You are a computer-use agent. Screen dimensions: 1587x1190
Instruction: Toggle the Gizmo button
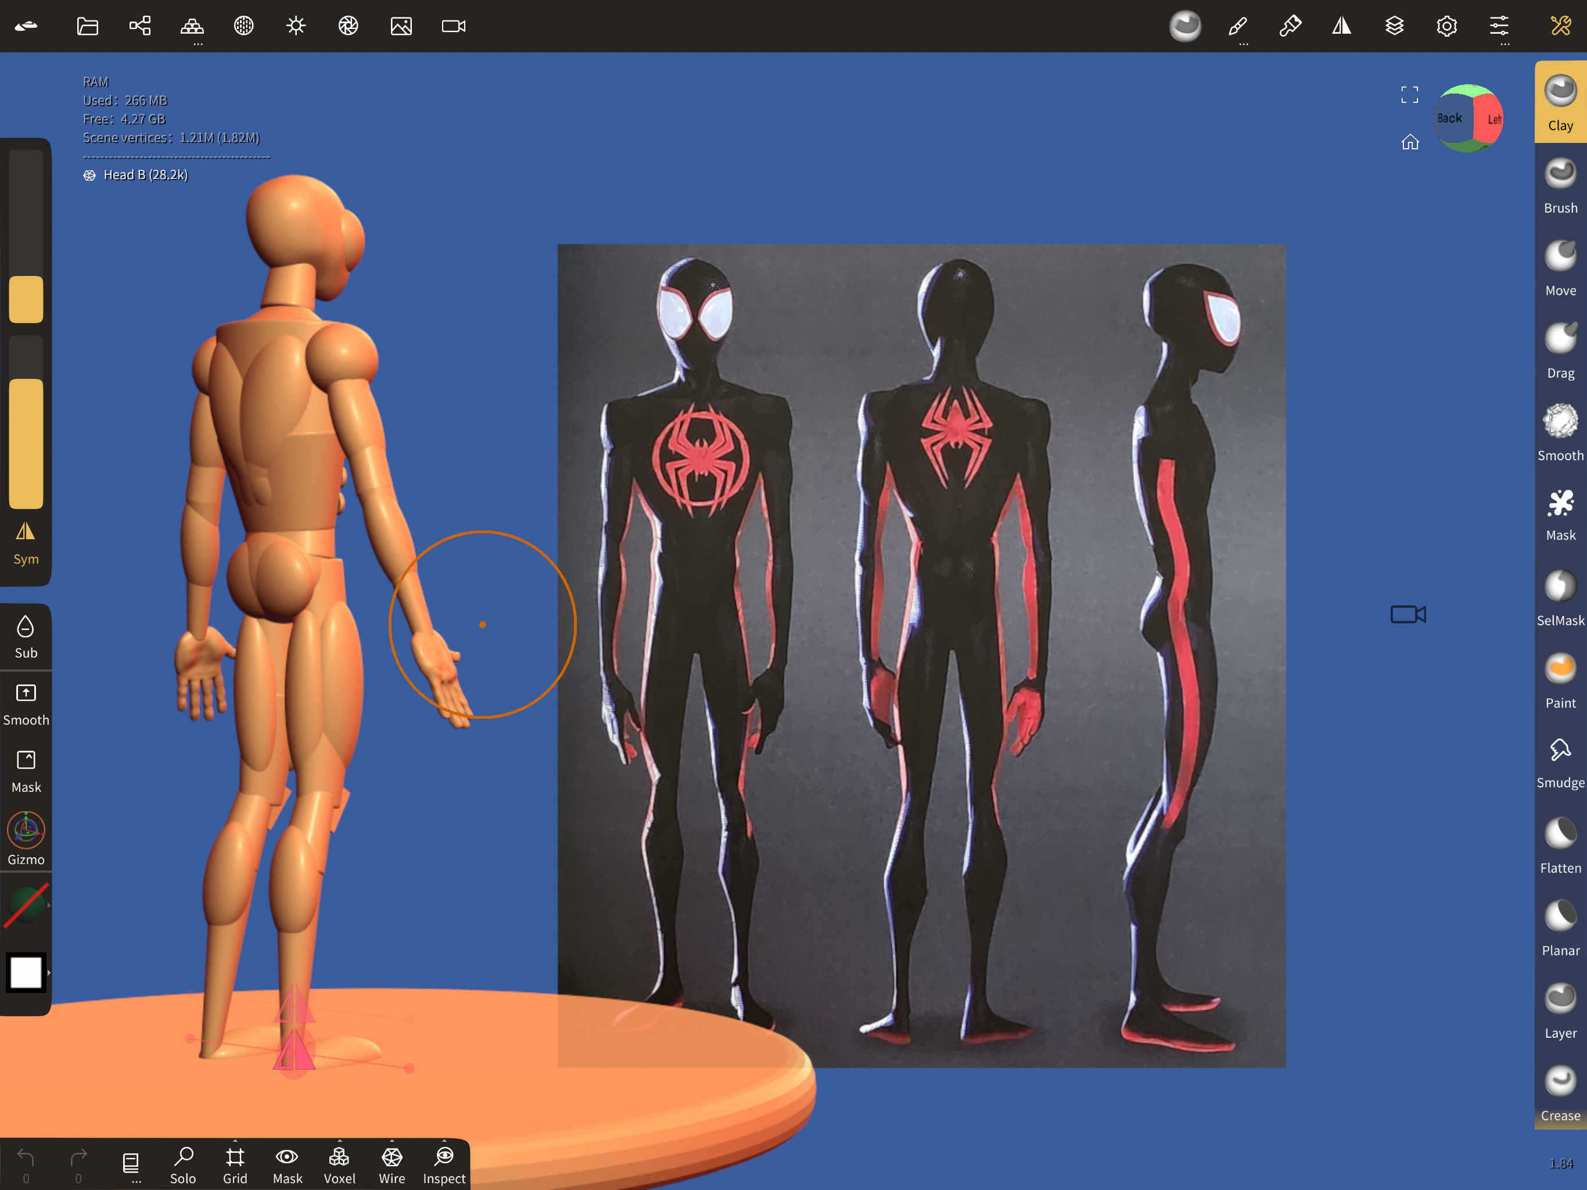pos(26,838)
